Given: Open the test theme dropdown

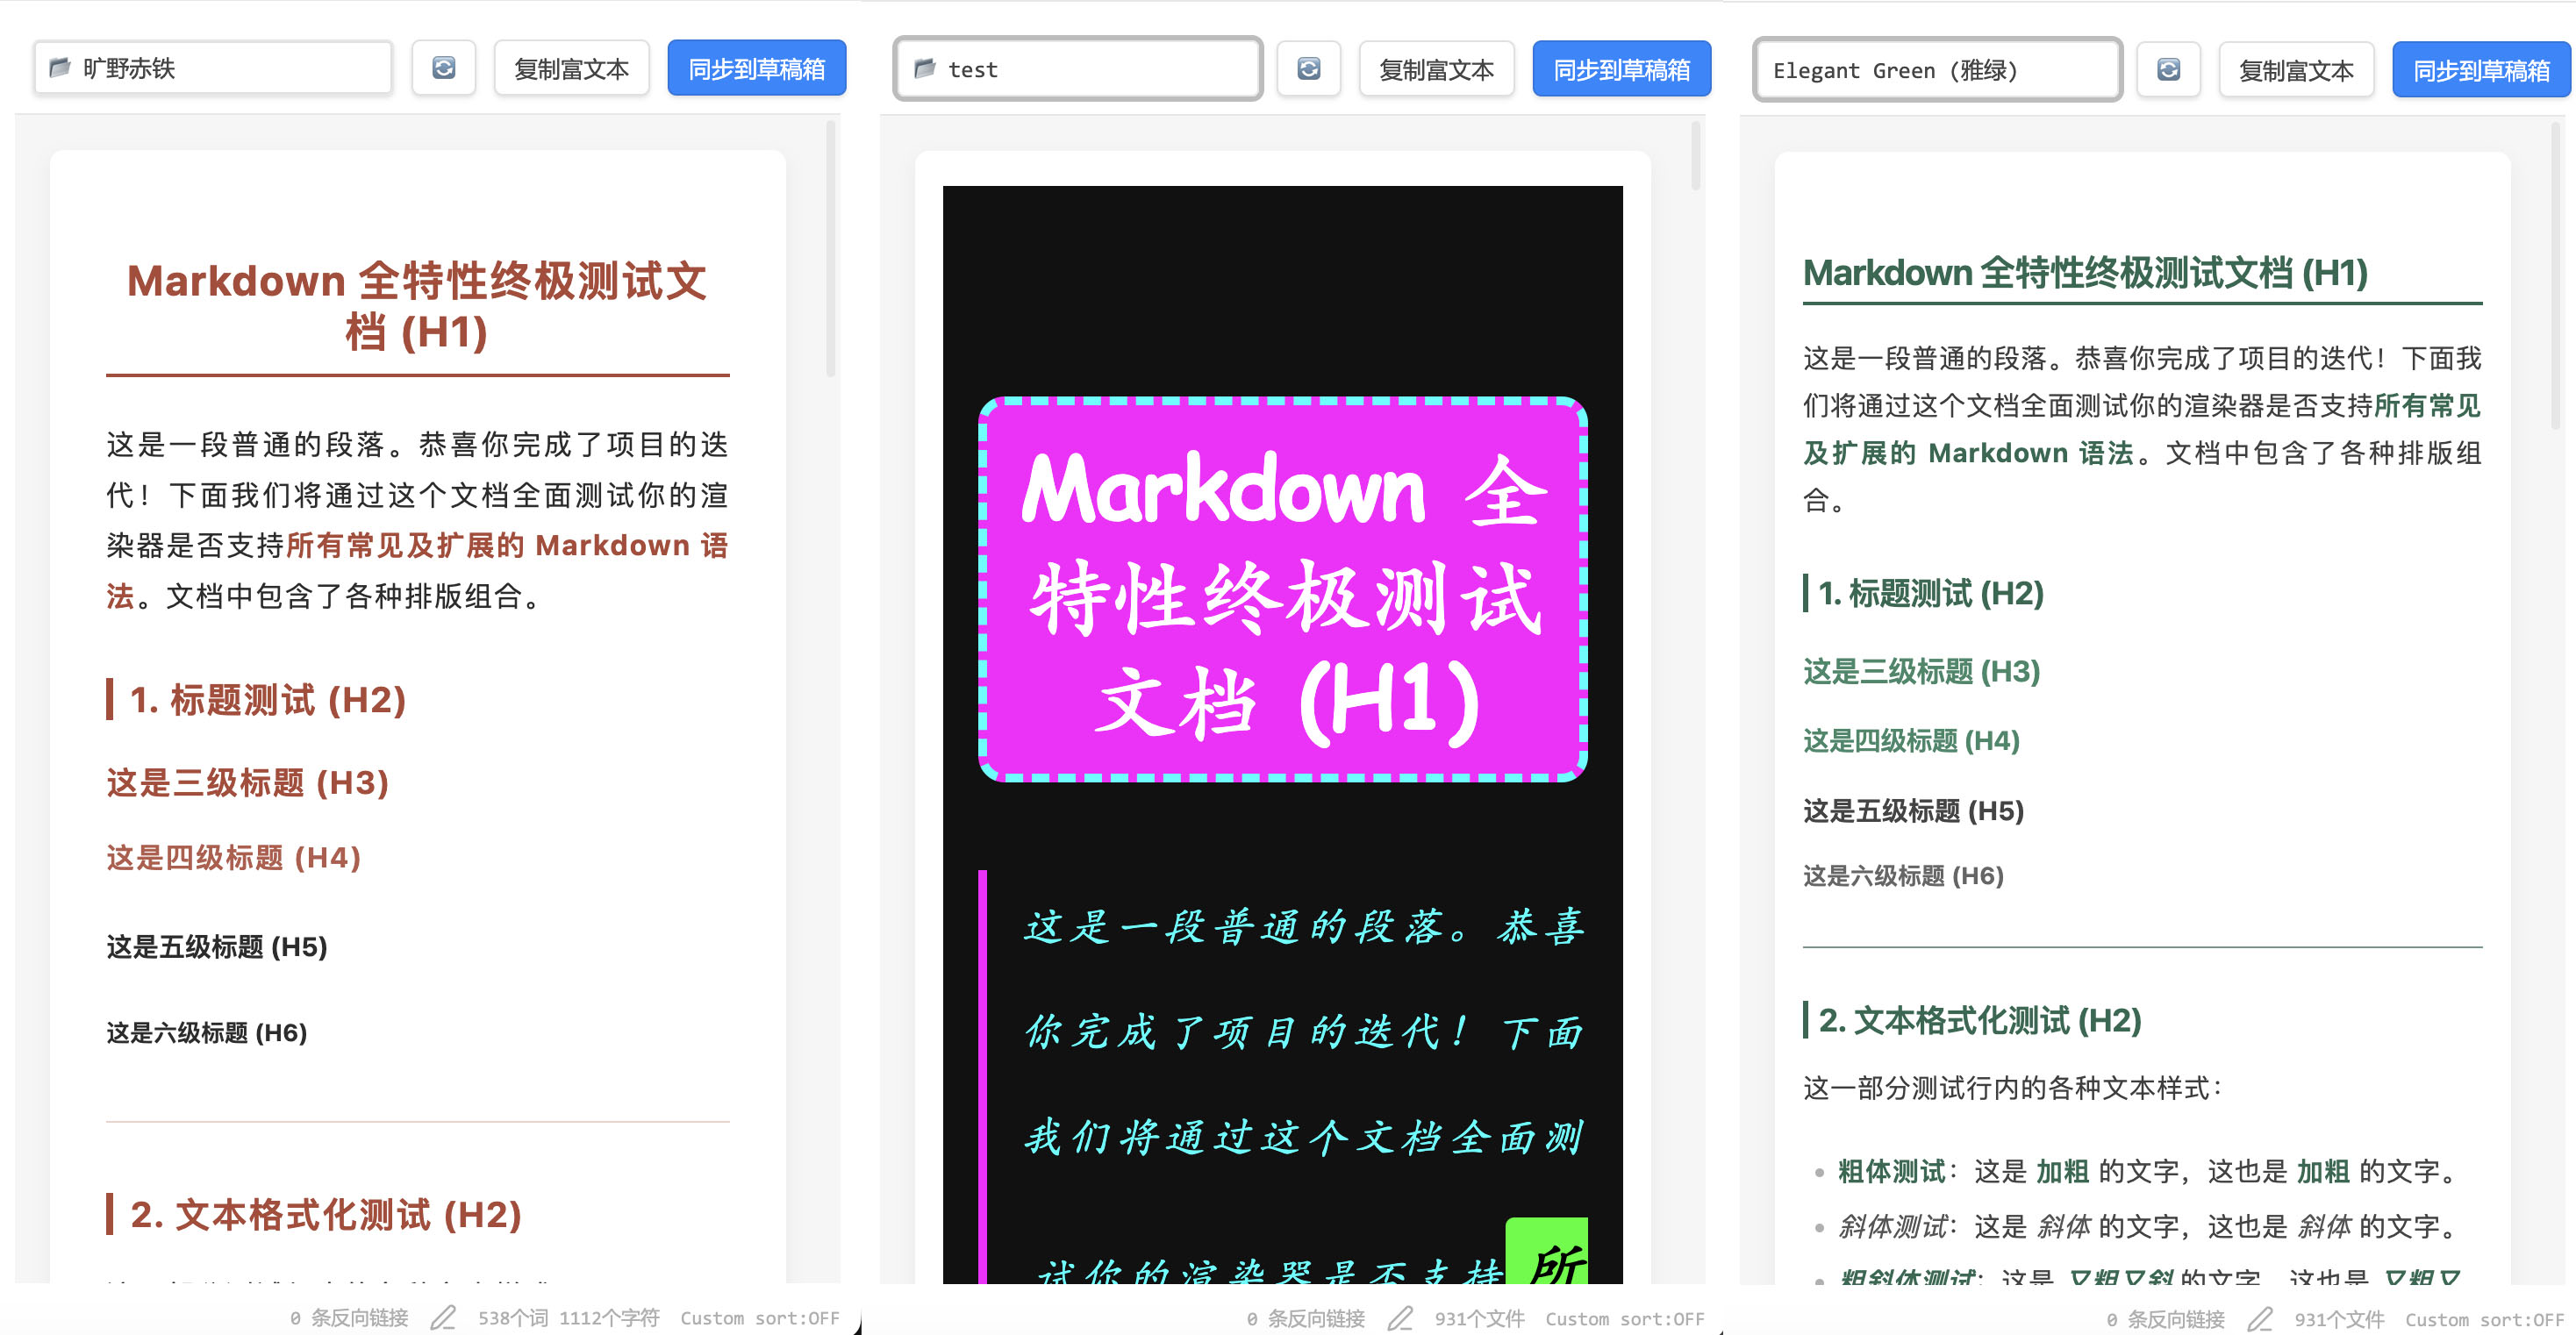Looking at the screenshot, I should click(x=1078, y=69).
